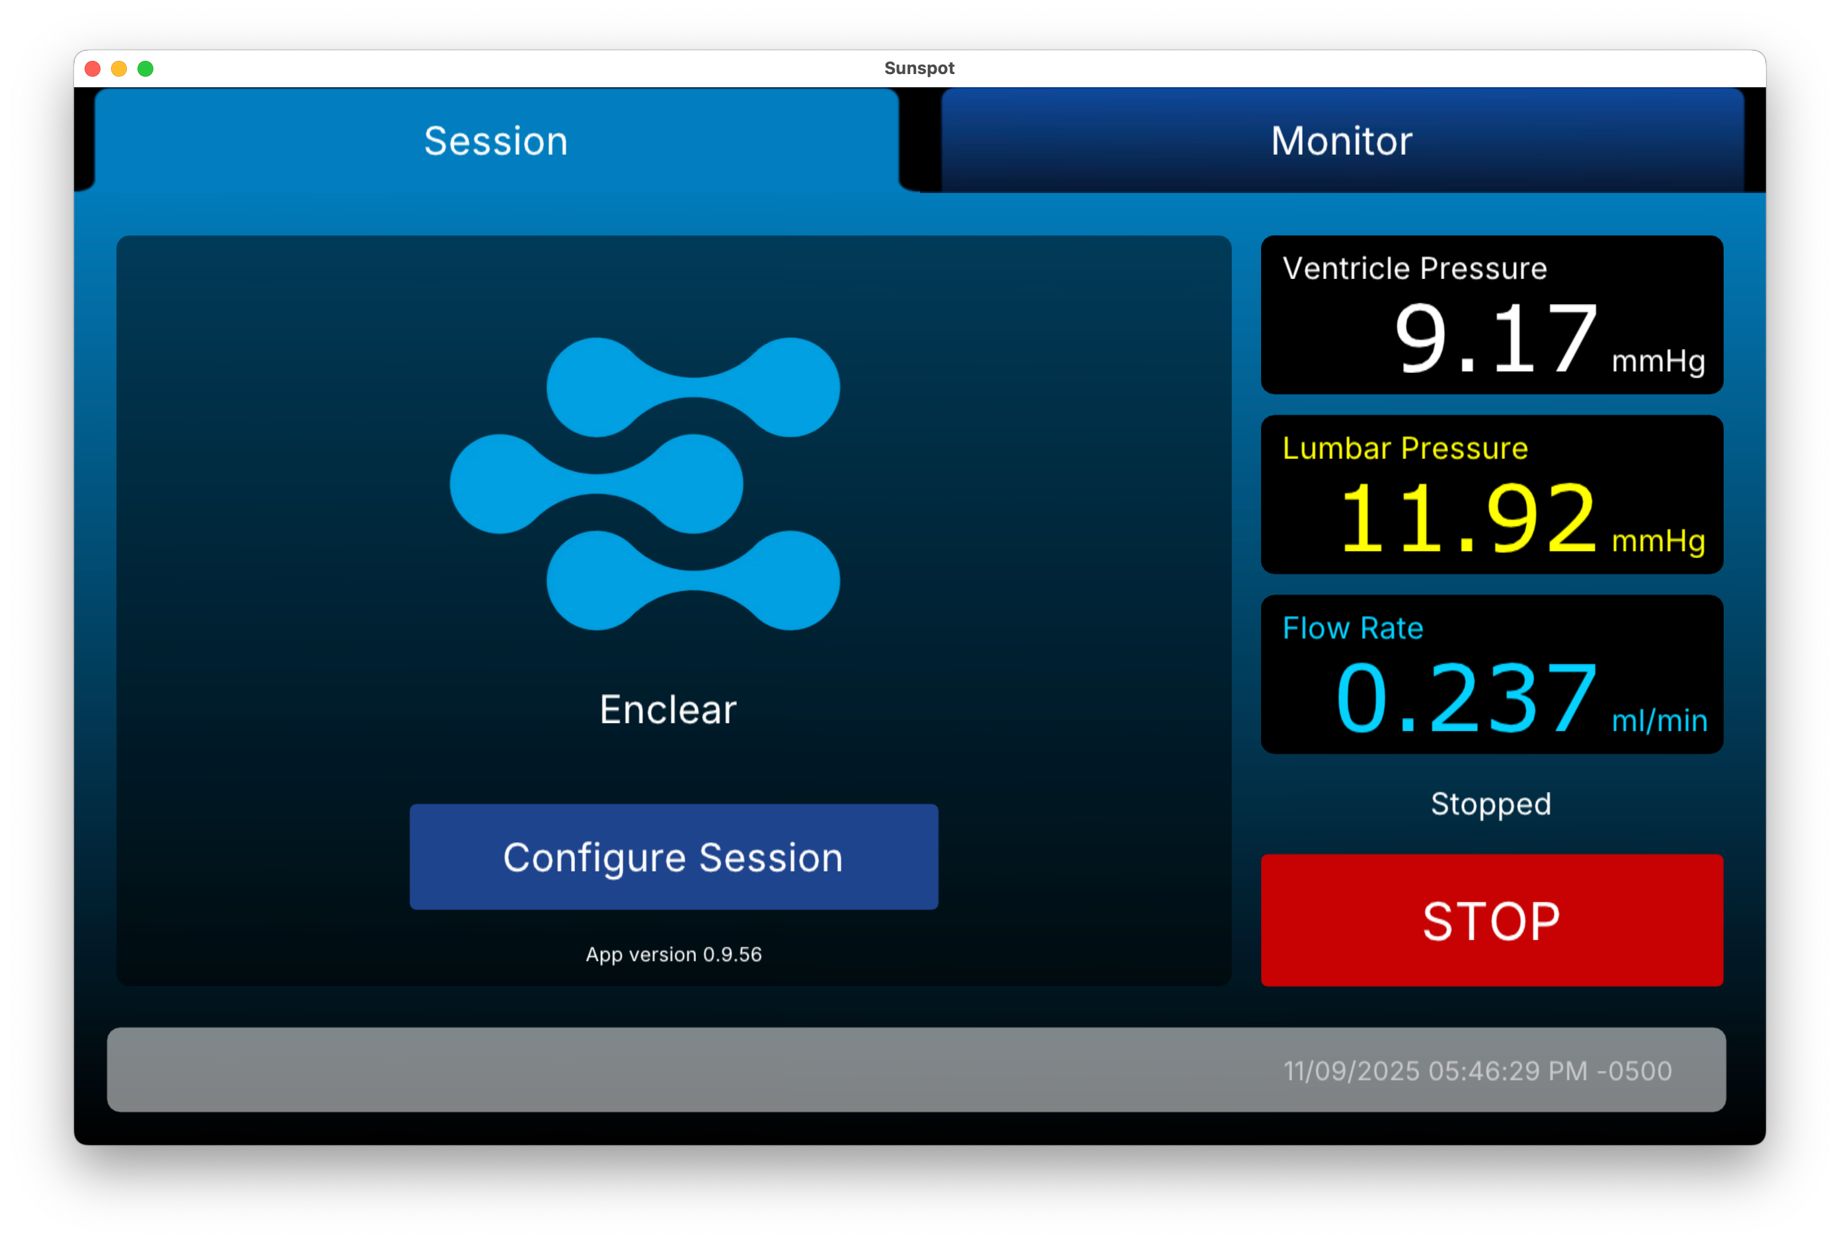Screen dimensions: 1840x1243
Task: Maximize window using the green button
Action: [145, 69]
